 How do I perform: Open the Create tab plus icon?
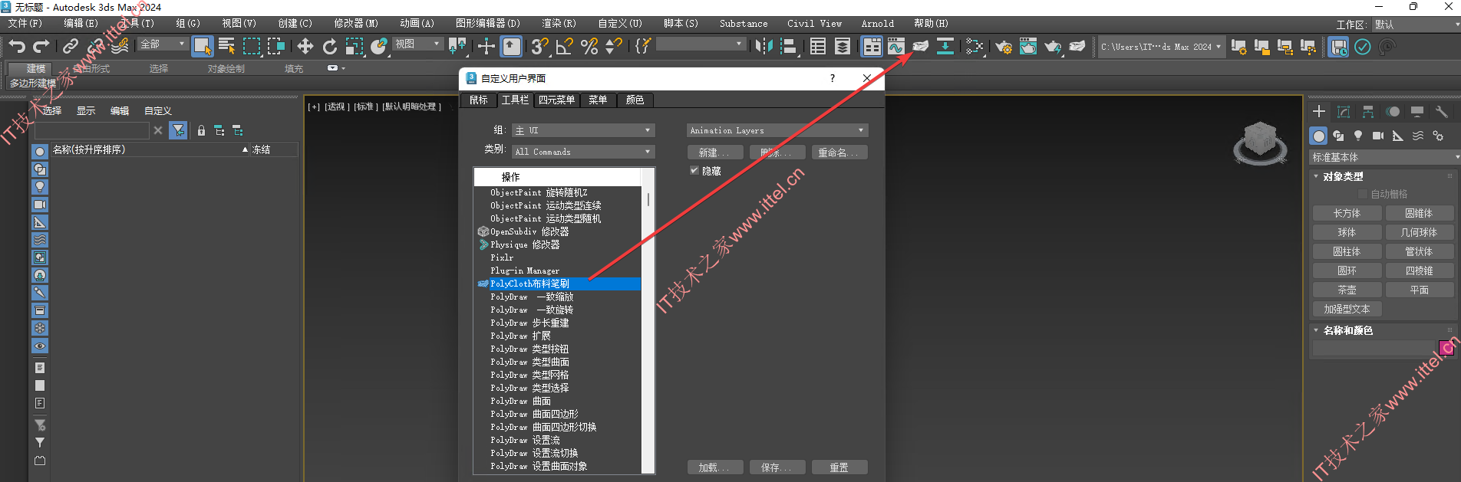[x=1319, y=111]
